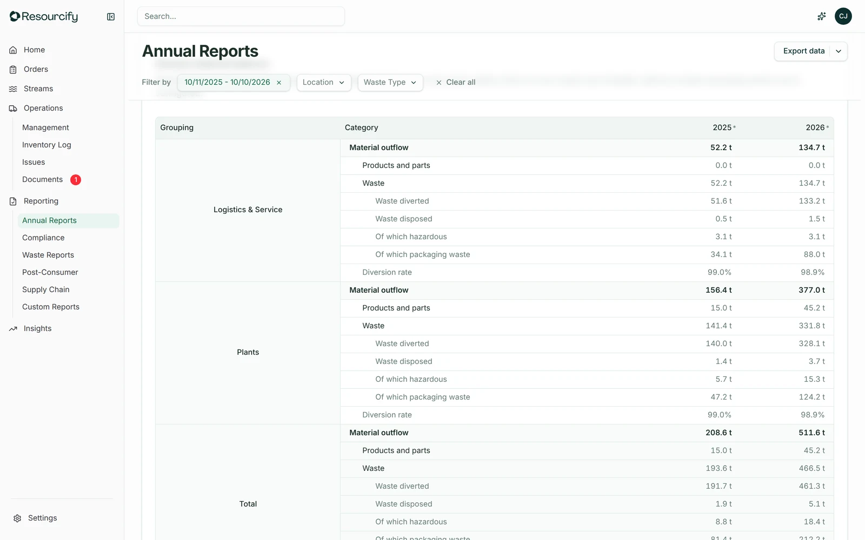
Task: Click the Insights trend icon
Action: pos(13,328)
